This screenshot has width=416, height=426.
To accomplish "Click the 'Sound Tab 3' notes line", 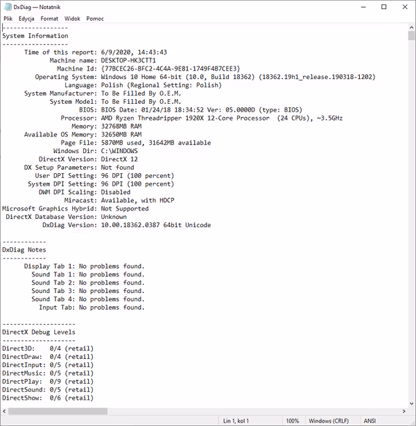I will [x=88, y=291].
